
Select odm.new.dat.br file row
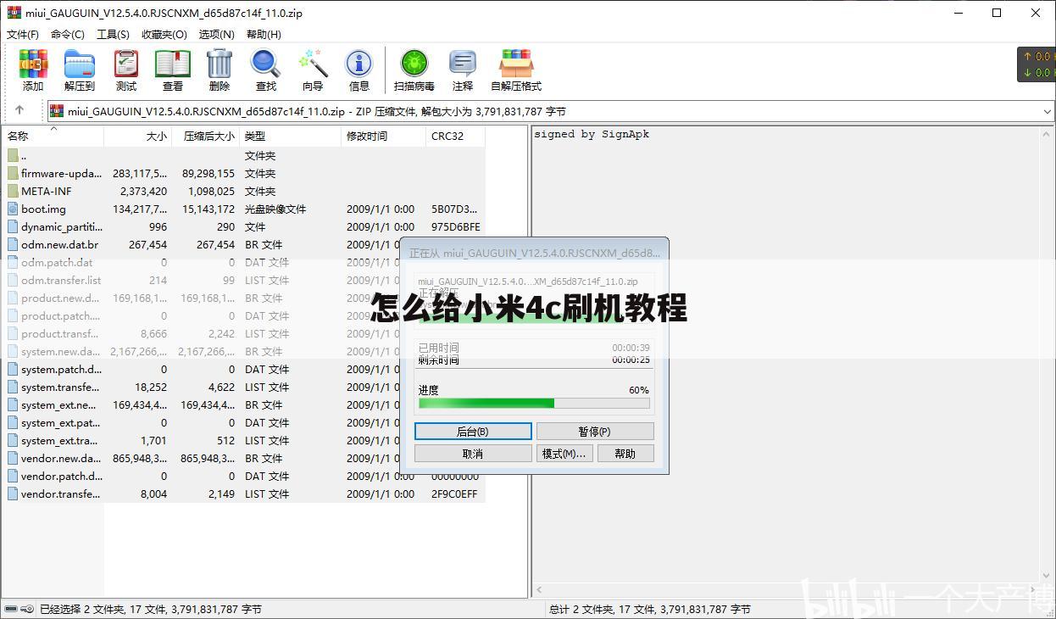click(243, 244)
